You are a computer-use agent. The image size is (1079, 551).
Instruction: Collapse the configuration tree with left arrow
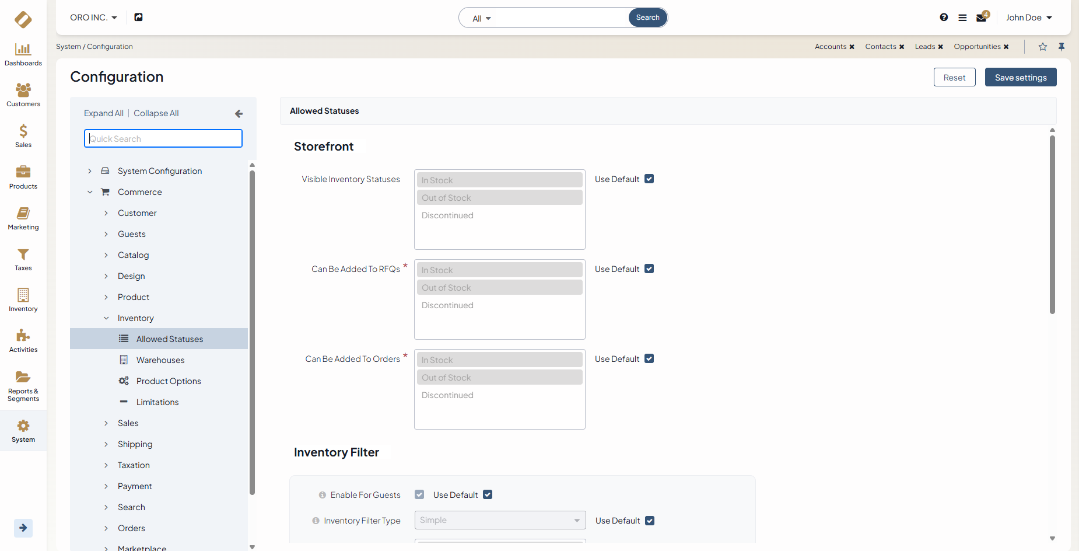click(239, 114)
